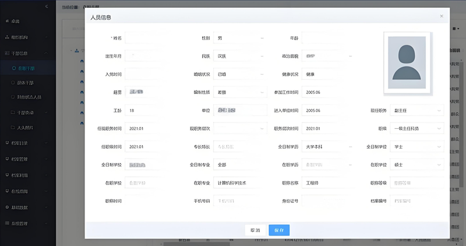Click the 干部信息 sidebar menu icon
This screenshot has width=466, height=246.
(7, 53)
